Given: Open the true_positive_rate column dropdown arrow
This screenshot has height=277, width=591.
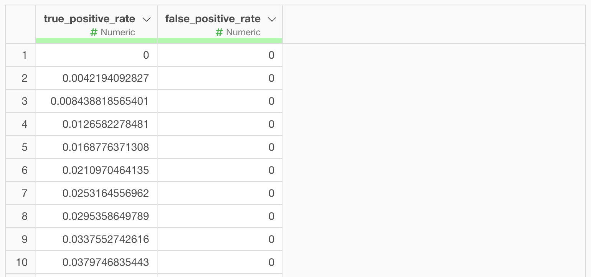Looking at the screenshot, I should point(146,20).
